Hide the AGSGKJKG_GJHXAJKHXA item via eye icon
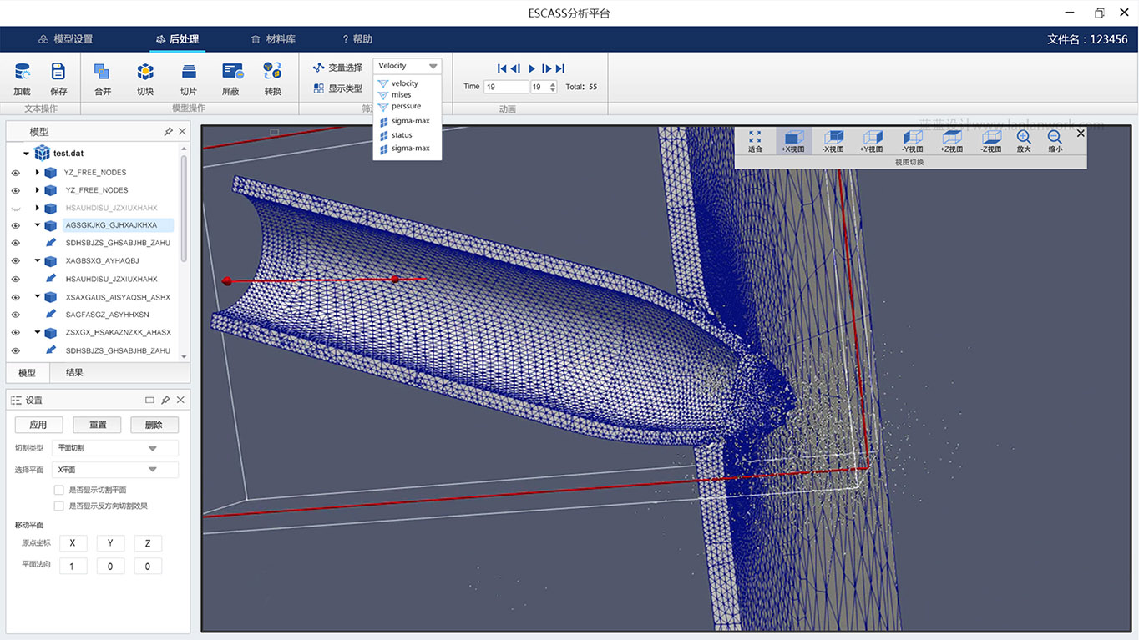The width and height of the screenshot is (1139, 640). [x=15, y=225]
